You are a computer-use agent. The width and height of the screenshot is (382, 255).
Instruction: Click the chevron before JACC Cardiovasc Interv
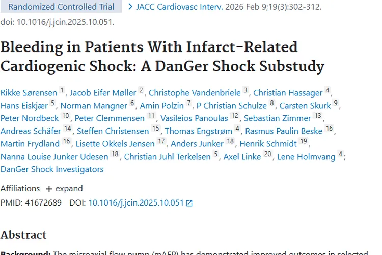click(x=131, y=7)
